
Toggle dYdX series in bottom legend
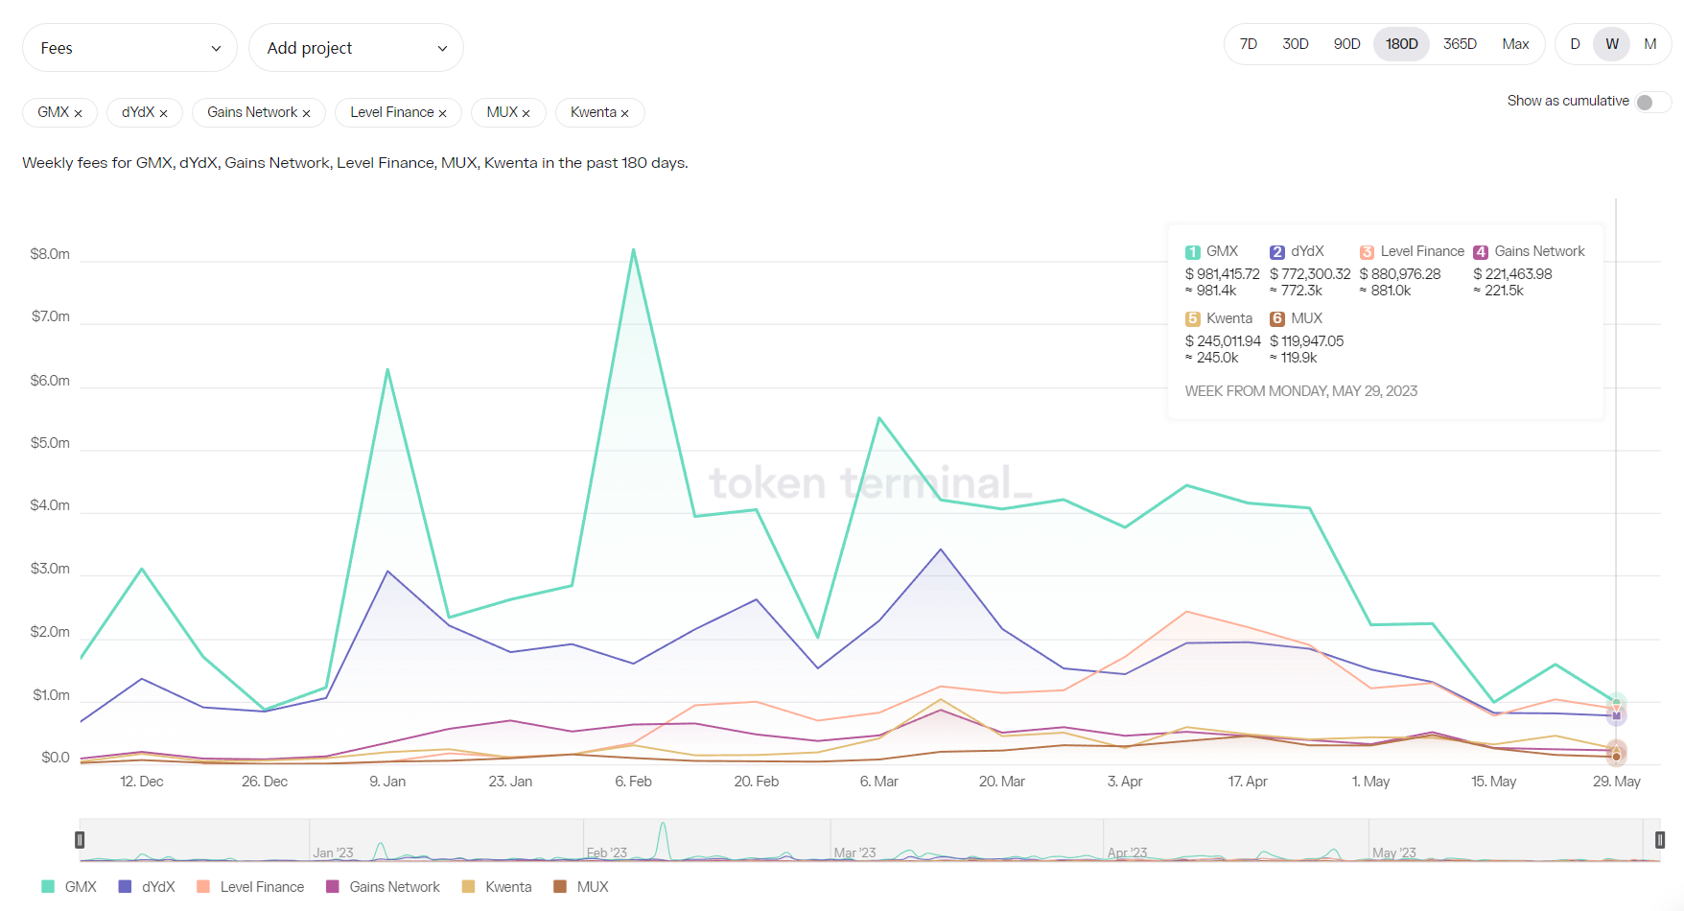pos(147,887)
